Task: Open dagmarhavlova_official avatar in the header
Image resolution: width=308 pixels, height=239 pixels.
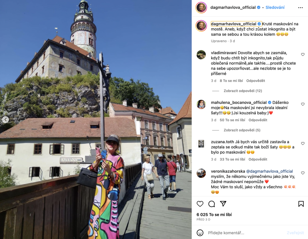Action: click(201, 8)
